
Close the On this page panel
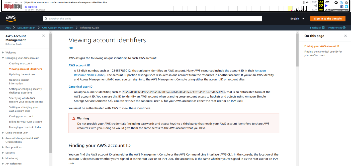coord(345,36)
